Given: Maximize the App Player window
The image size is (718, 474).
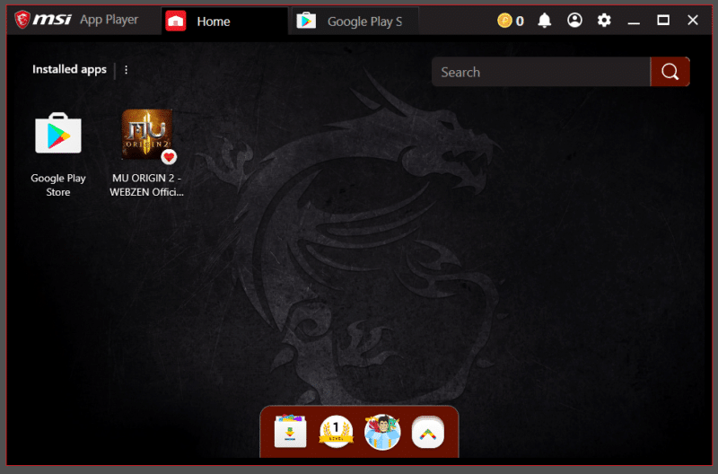Looking at the screenshot, I should point(663,21).
